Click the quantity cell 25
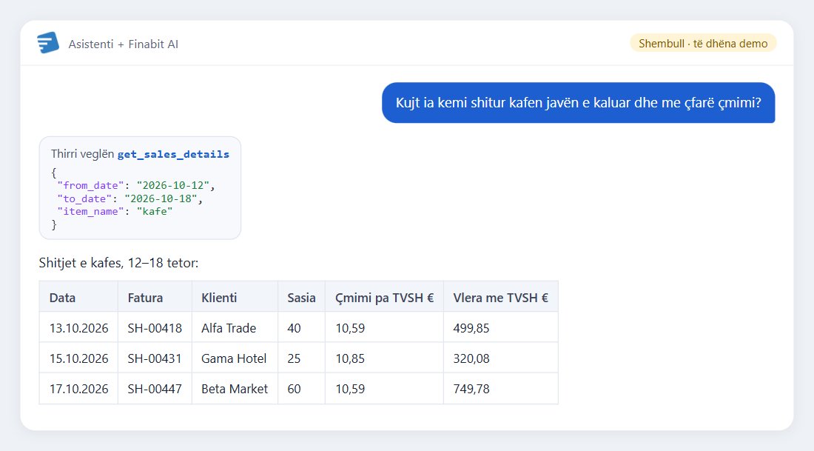814x451 pixels. point(302,358)
